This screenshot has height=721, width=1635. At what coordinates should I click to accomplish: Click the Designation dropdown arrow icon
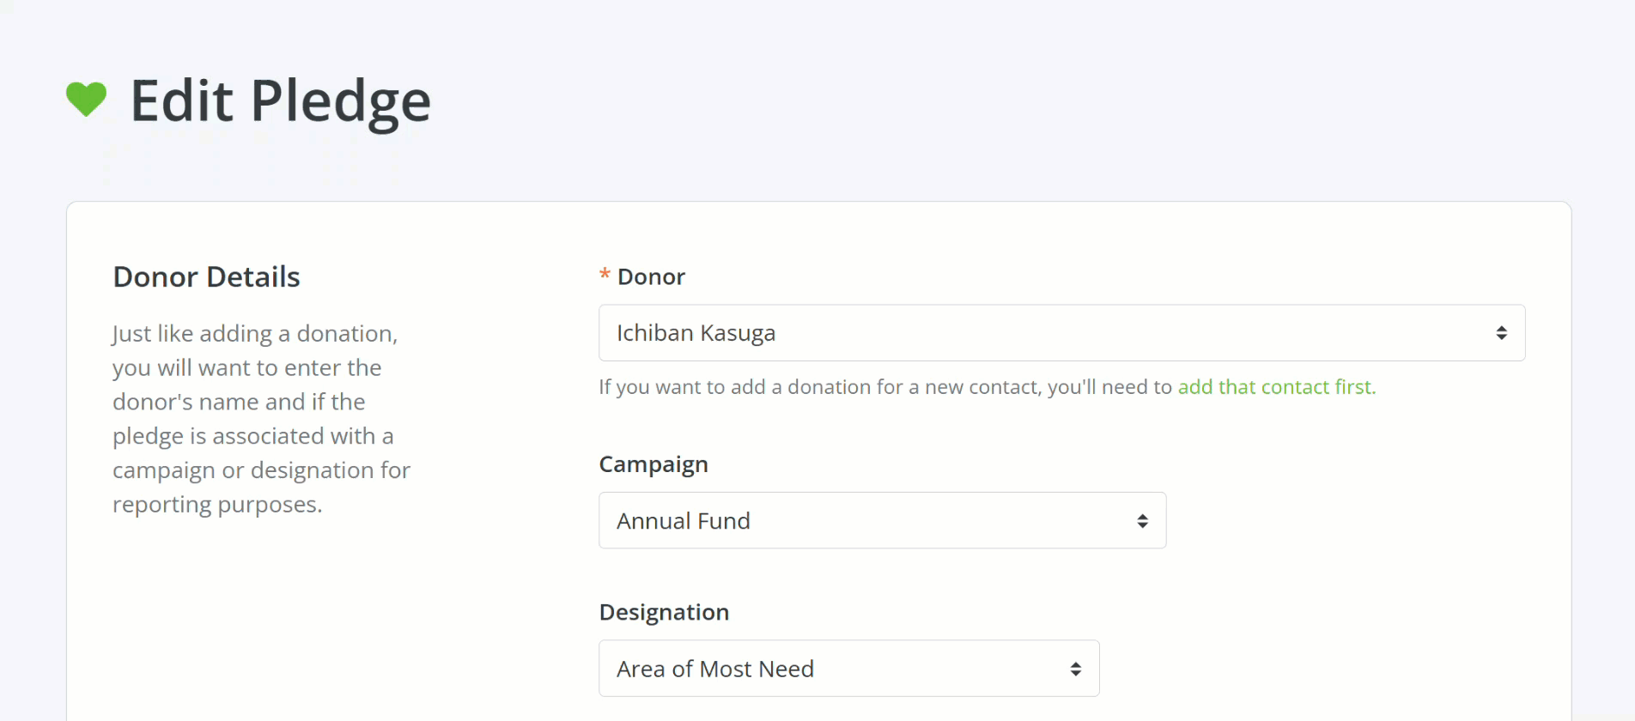pyautogui.click(x=1075, y=669)
